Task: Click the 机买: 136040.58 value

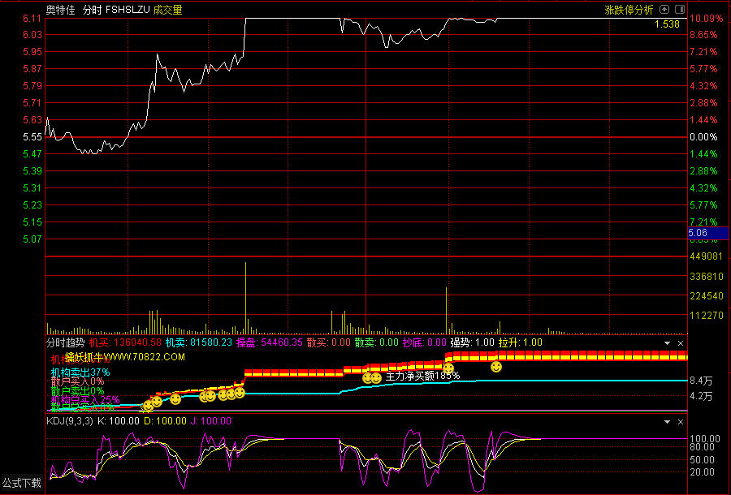Action: (125, 342)
